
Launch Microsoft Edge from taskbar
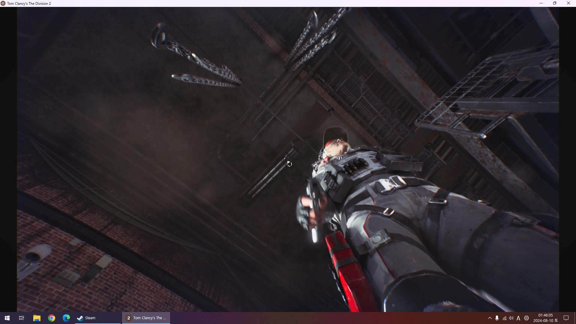coord(66,318)
